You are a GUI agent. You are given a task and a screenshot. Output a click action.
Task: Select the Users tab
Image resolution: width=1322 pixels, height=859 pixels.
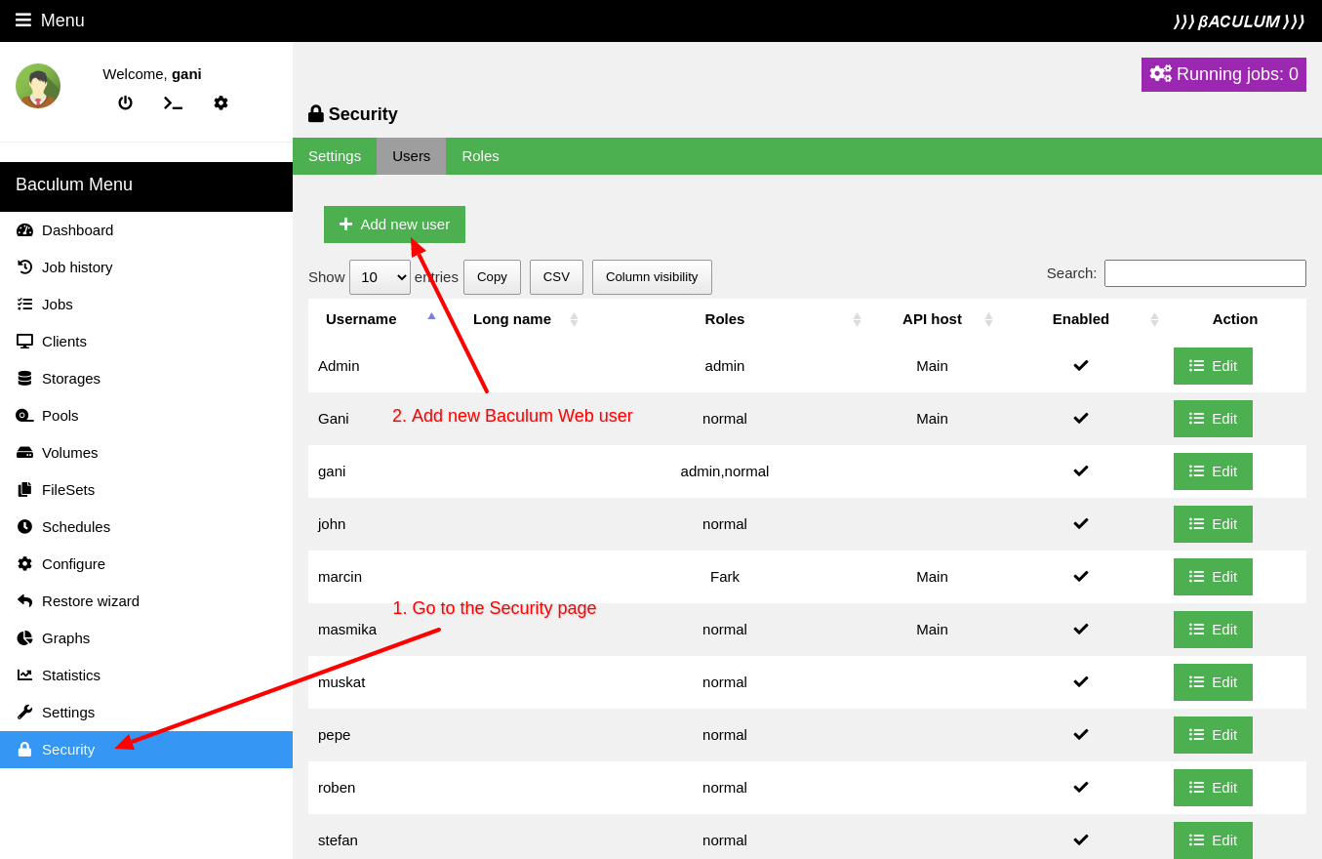click(x=411, y=156)
